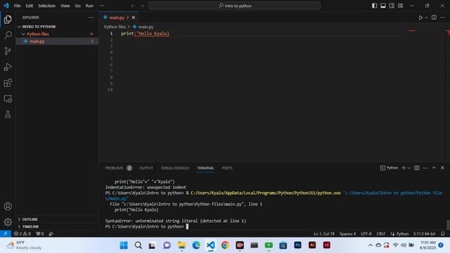Open the Run and Debug view
The height and width of the screenshot is (253, 450).
(8, 67)
